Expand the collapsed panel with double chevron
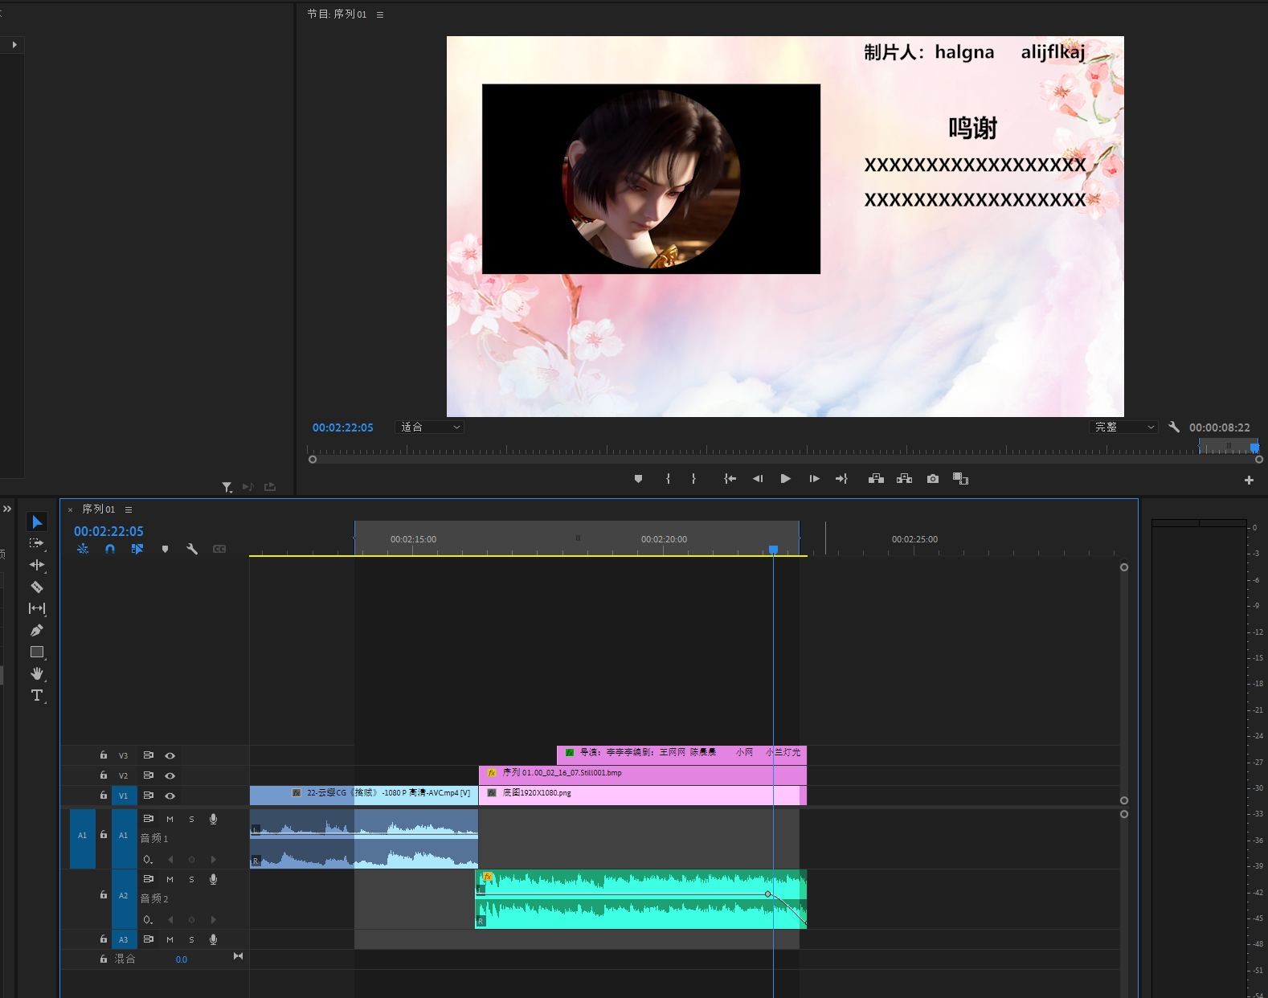 tap(7, 509)
